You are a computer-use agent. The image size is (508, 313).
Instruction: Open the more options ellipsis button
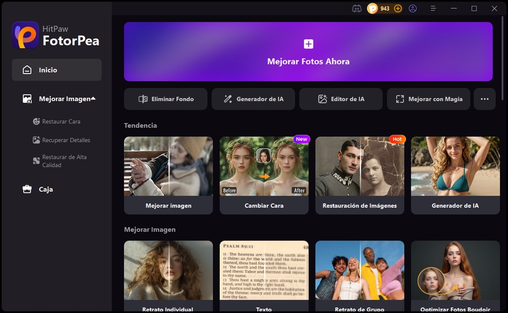pos(485,99)
